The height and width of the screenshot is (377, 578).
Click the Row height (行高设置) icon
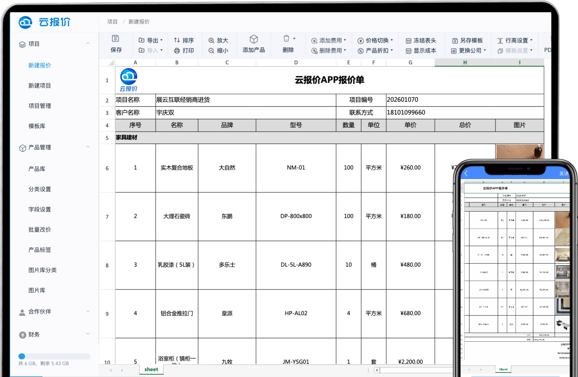pyautogui.click(x=500, y=41)
